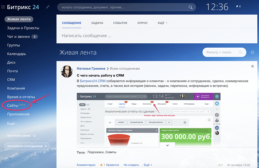
Task: Click the post title С чего начать работу в CRM
Action: click(100, 75)
